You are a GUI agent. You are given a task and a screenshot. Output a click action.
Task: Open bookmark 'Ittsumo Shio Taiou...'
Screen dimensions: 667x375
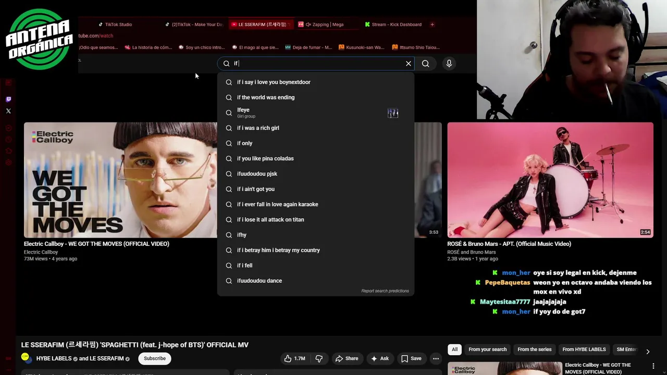click(x=416, y=47)
